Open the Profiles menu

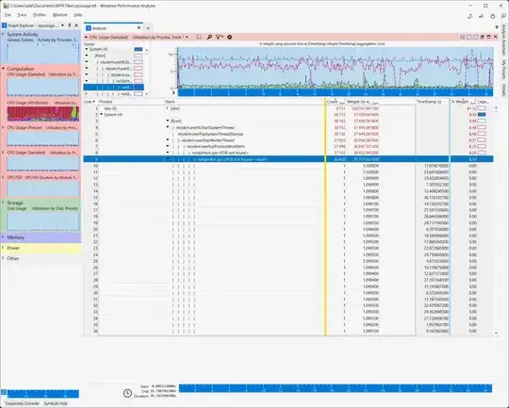tap(40, 15)
